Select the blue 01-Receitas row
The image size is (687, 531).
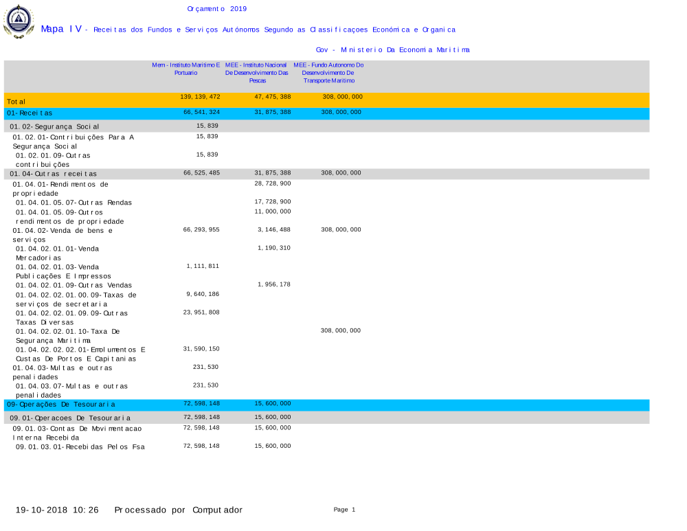30,113
